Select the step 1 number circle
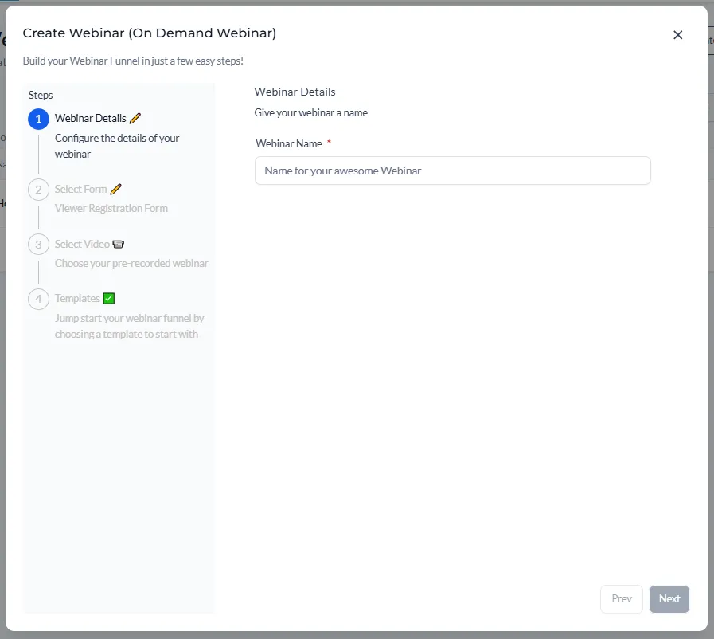Screen dimensions: 714x639 point(38,119)
